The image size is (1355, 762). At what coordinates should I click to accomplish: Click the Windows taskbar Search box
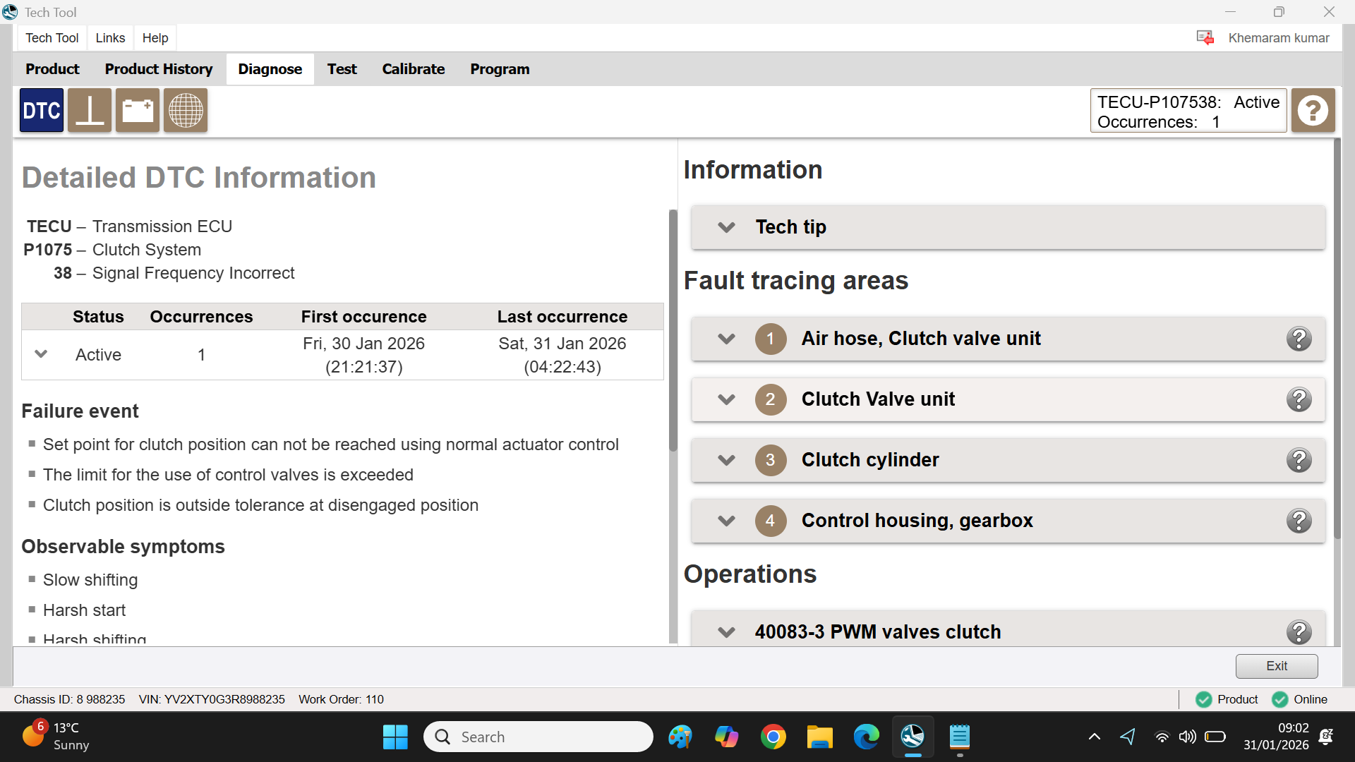coord(538,737)
